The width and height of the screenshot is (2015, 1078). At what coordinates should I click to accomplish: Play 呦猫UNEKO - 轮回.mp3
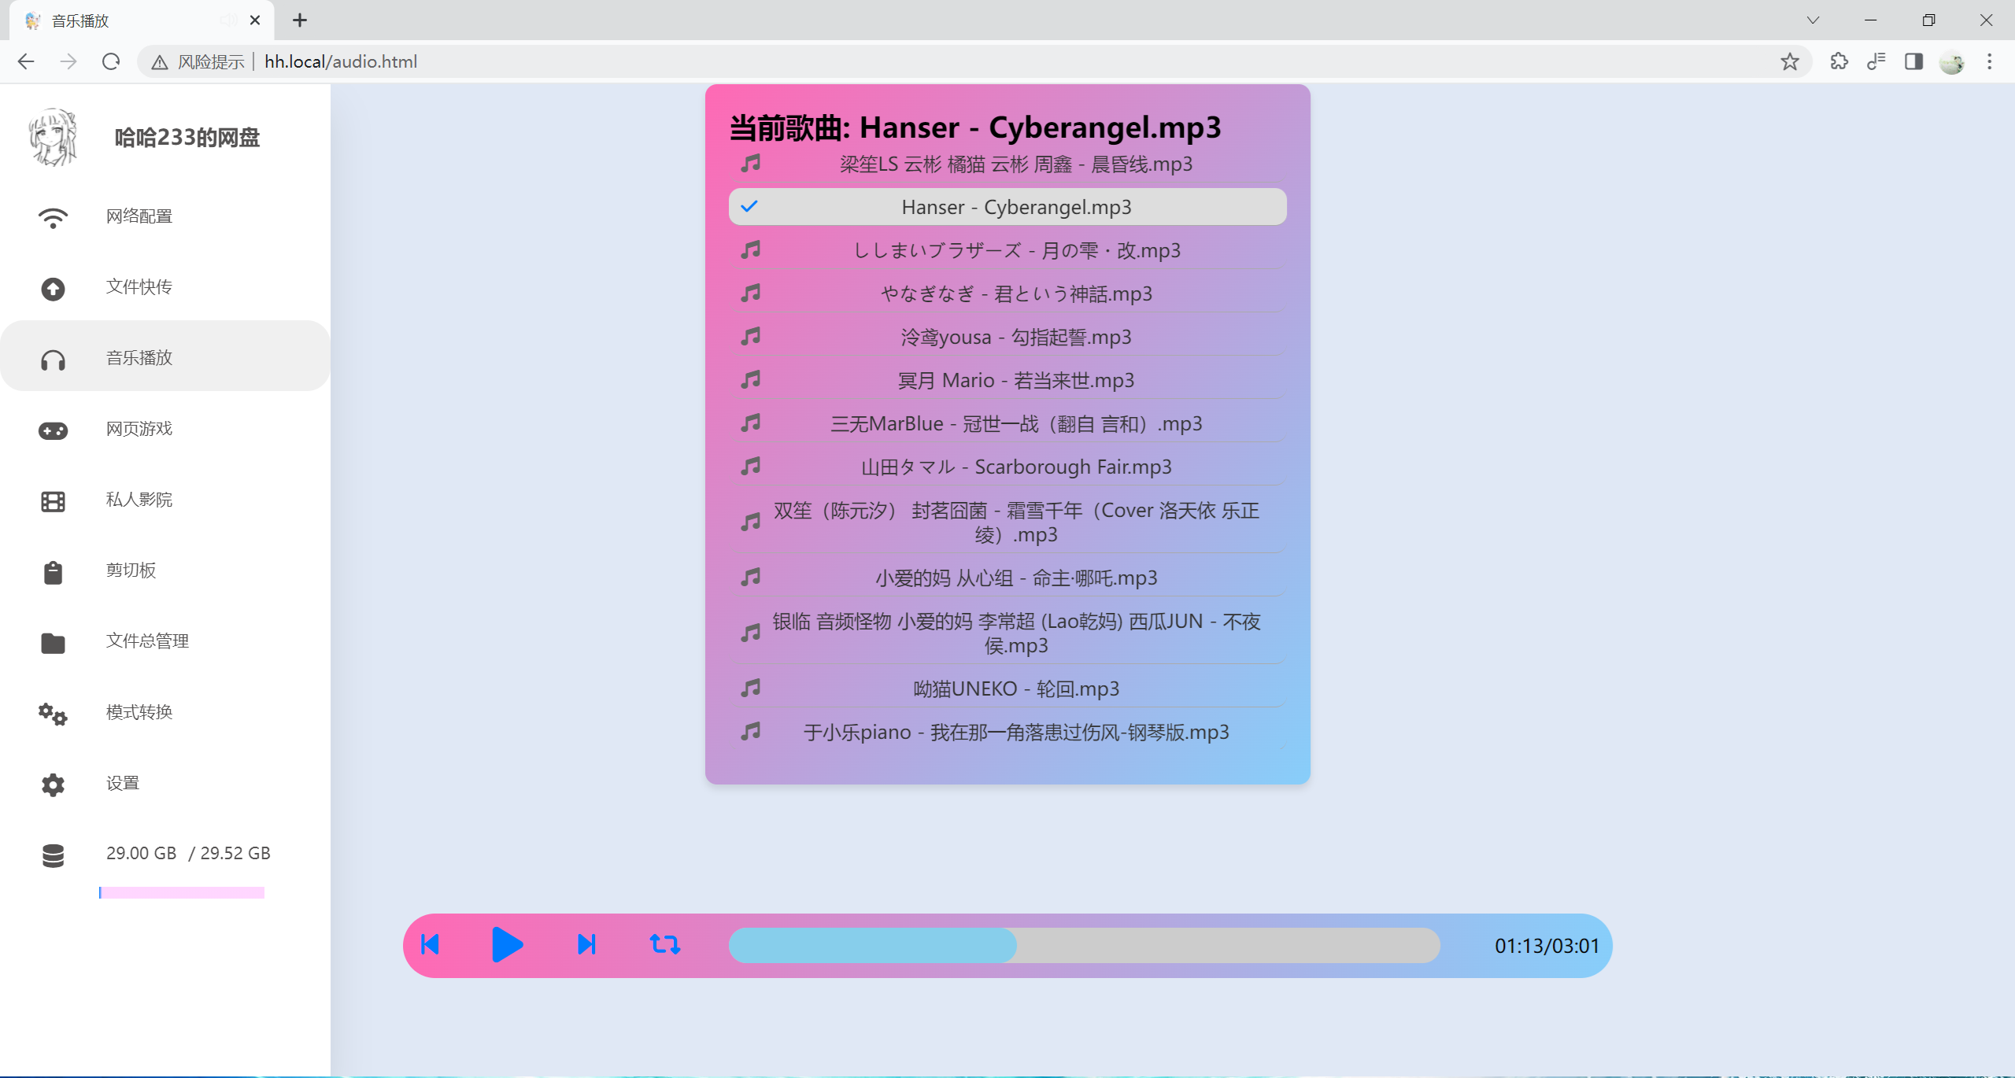click(1015, 689)
